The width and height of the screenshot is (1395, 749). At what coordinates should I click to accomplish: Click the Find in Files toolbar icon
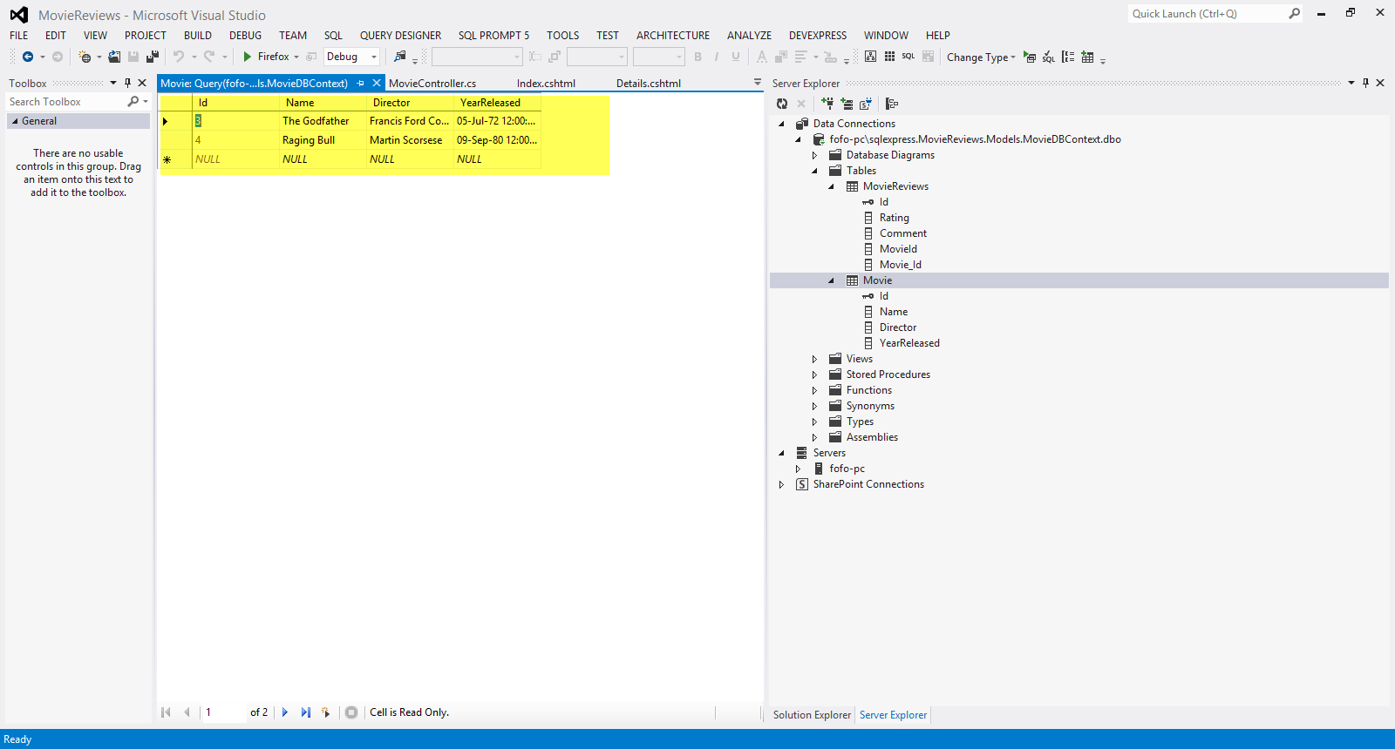click(x=400, y=57)
